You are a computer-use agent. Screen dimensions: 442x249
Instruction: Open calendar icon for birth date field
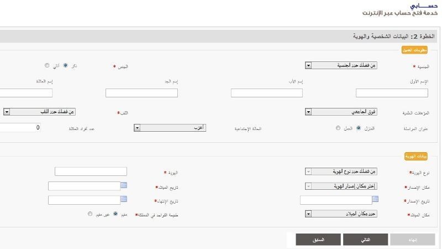(x=124, y=185)
